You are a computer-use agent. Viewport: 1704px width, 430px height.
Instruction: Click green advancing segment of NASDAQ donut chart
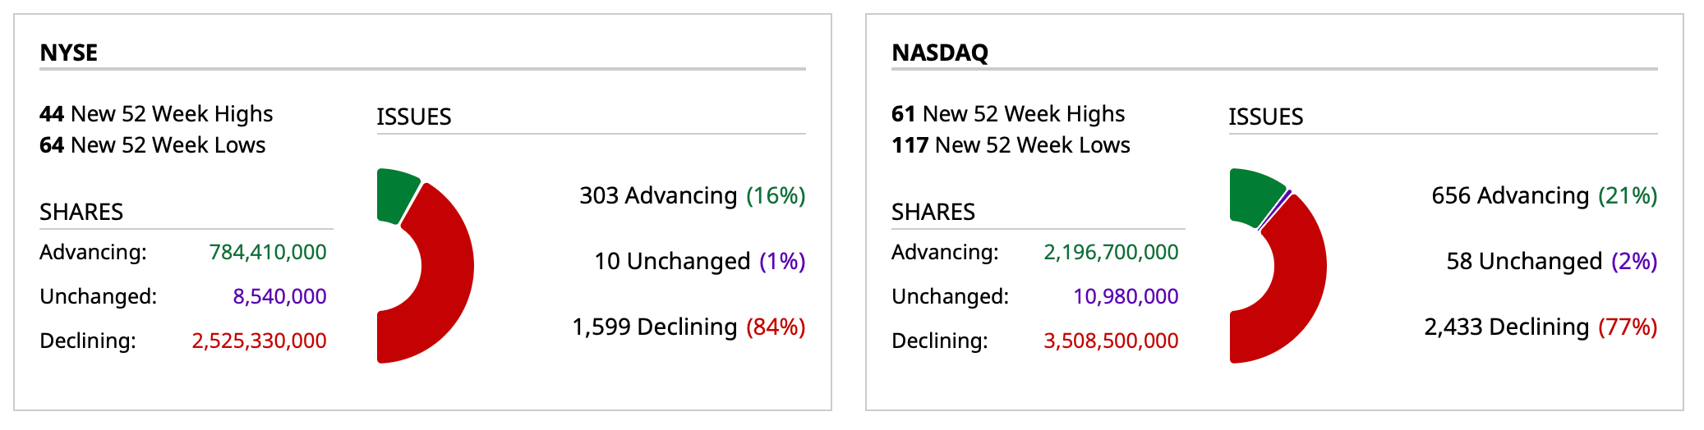point(1252,195)
